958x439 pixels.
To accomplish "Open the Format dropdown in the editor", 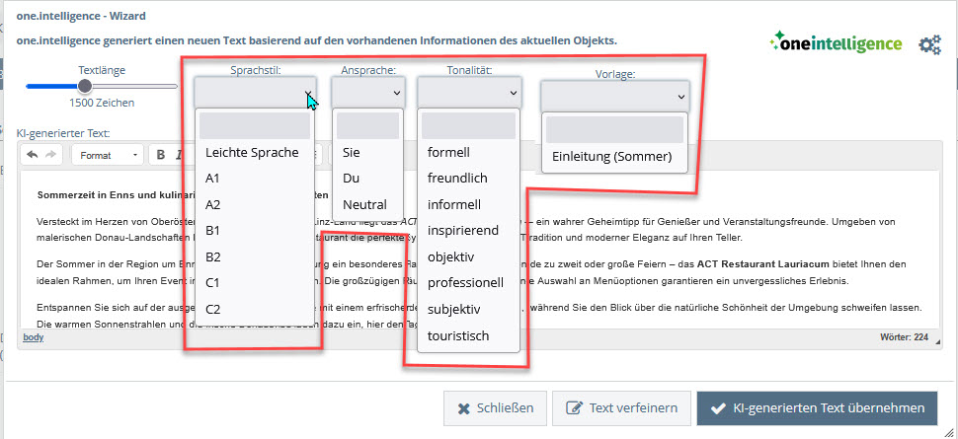I will coord(108,155).
